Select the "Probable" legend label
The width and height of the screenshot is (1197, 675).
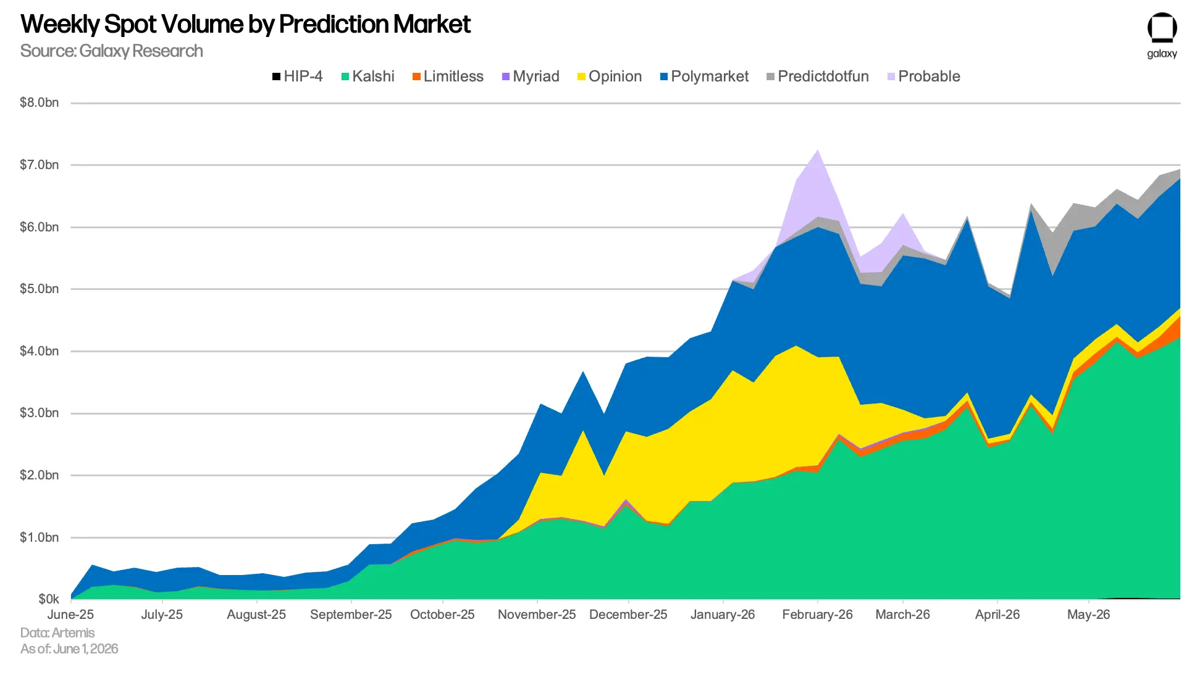[930, 77]
